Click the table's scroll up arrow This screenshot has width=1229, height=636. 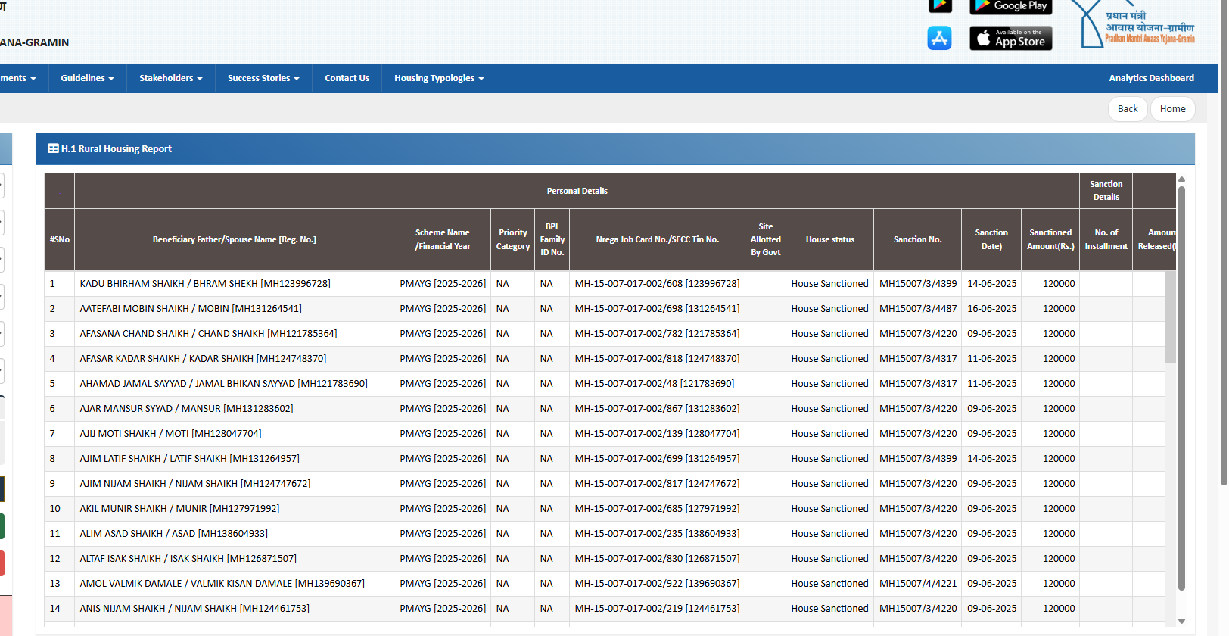[1181, 179]
